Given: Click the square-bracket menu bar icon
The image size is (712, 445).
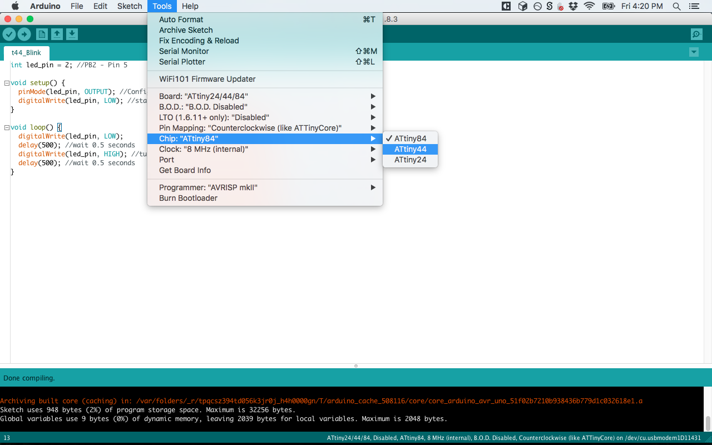Looking at the screenshot, I should (x=506, y=6).
